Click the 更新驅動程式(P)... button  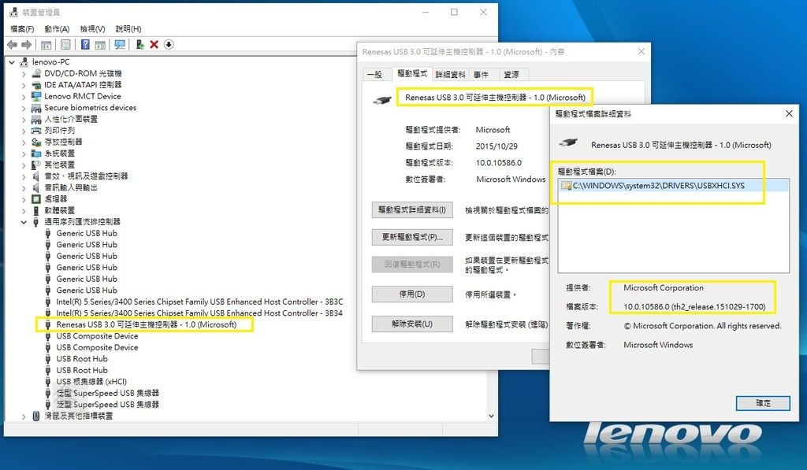tap(412, 237)
